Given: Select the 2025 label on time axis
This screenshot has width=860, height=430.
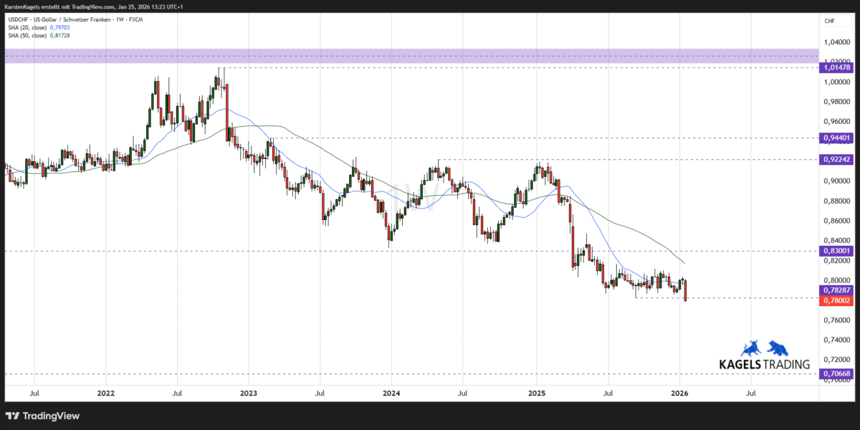Looking at the screenshot, I should (x=535, y=393).
